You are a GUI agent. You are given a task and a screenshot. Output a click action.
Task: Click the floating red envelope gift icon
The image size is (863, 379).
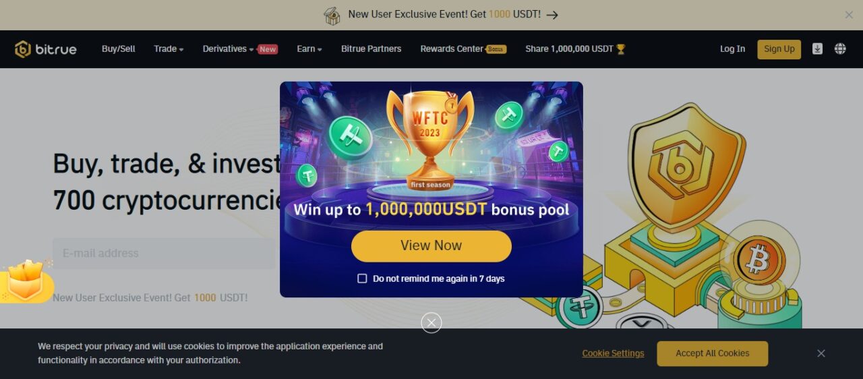click(x=26, y=281)
